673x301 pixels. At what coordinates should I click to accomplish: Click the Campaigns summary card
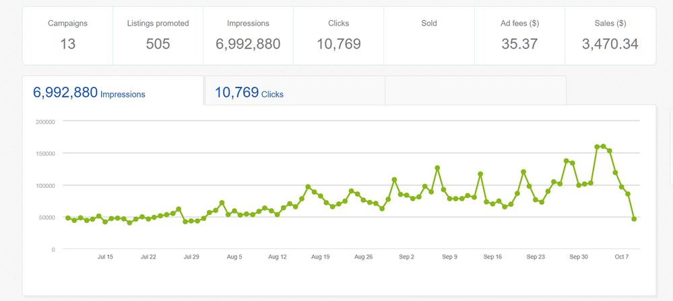[67, 36]
